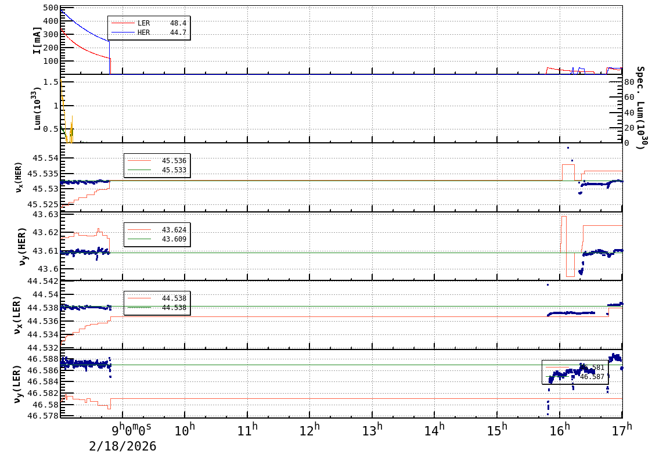Select the 43.624 legend entry
This screenshot has width=670, height=454.
(157, 230)
